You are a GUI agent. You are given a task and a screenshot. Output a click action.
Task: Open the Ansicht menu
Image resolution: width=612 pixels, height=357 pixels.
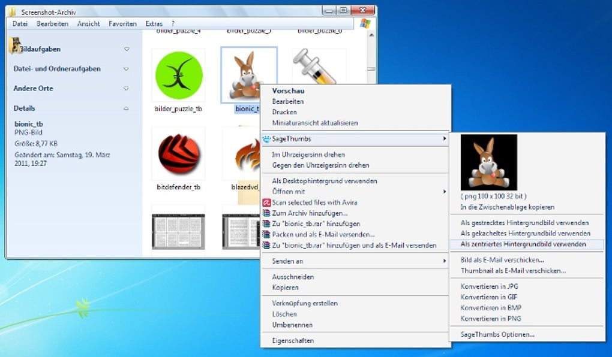[89, 24]
